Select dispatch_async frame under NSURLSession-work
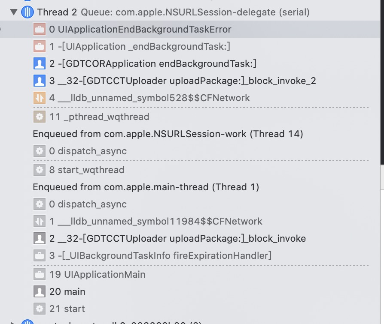This screenshot has height=324, width=384. pos(190,151)
